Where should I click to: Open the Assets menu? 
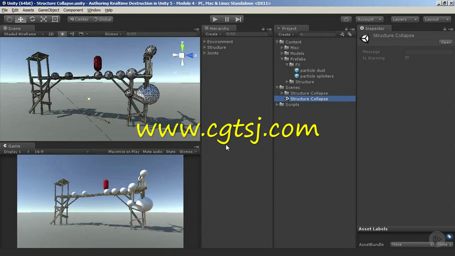[x=28, y=10]
